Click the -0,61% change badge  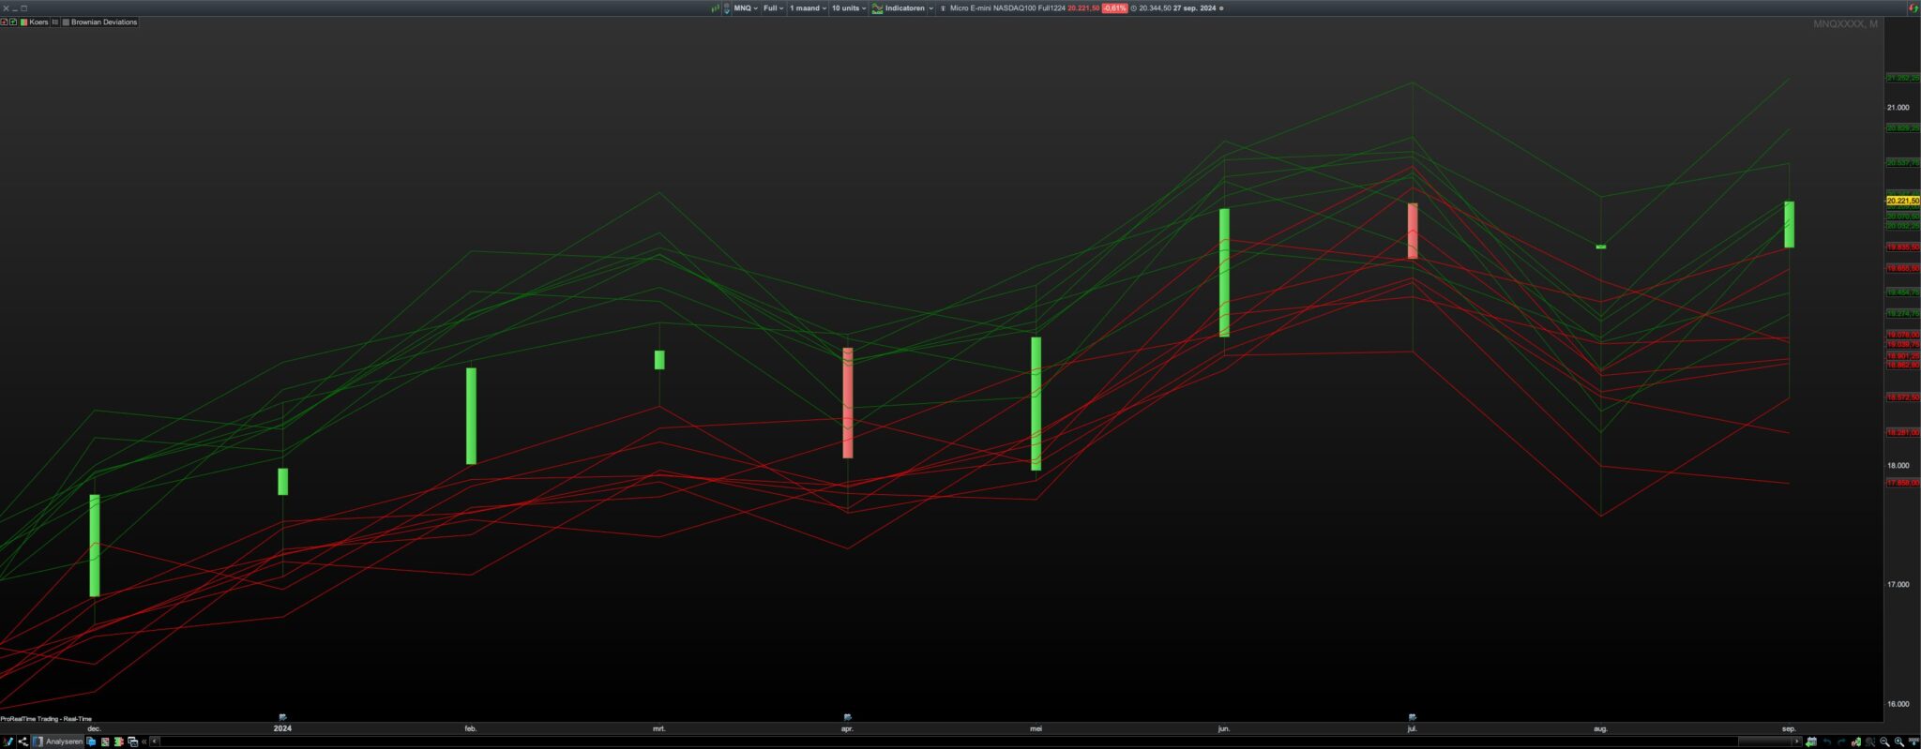[1114, 8]
